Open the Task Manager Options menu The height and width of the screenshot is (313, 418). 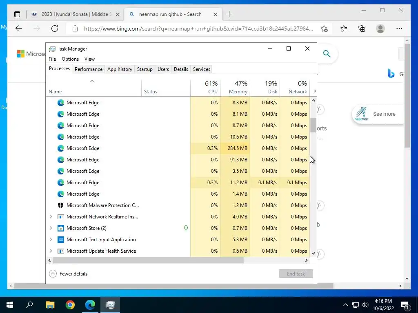point(70,59)
